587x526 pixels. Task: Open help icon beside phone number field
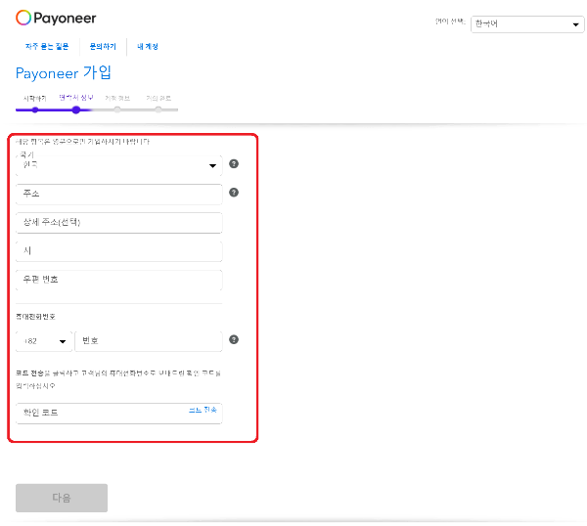coord(234,339)
